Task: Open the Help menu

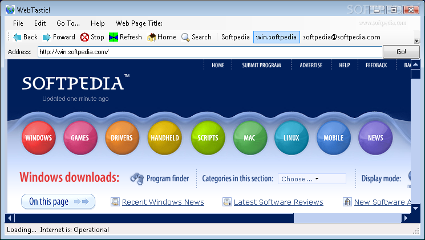Action: pyautogui.click(x=98, y=23)
